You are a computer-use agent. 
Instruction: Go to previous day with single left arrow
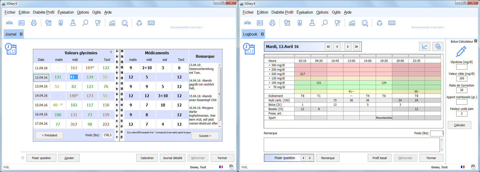coord(337,47)
